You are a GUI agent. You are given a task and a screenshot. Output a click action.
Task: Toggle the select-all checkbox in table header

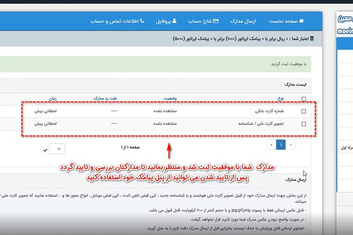[304, 99]
